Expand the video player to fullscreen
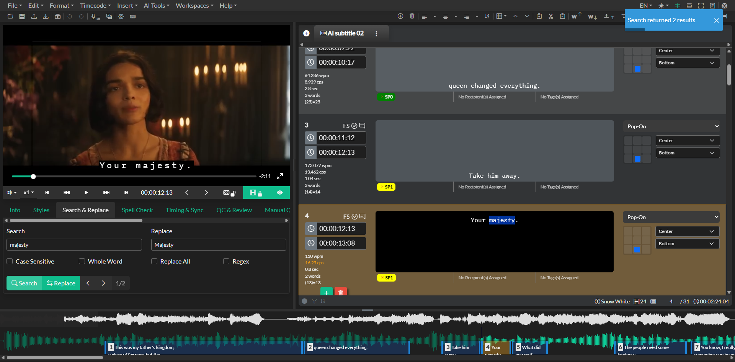The image size is (735, 362). pyautogui.click(x=280, y=176)
